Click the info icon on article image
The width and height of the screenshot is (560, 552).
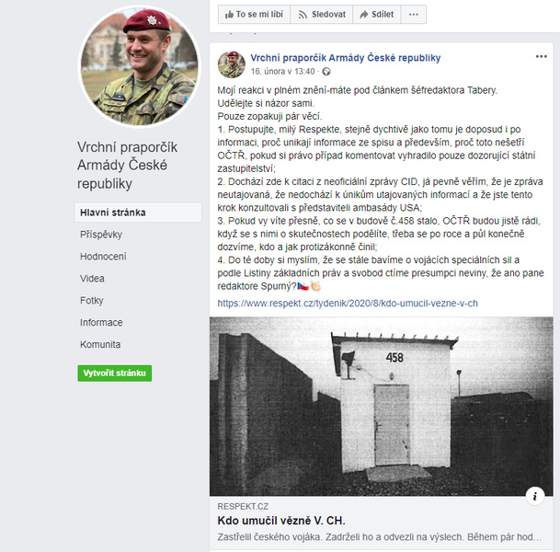coord(534,496)
